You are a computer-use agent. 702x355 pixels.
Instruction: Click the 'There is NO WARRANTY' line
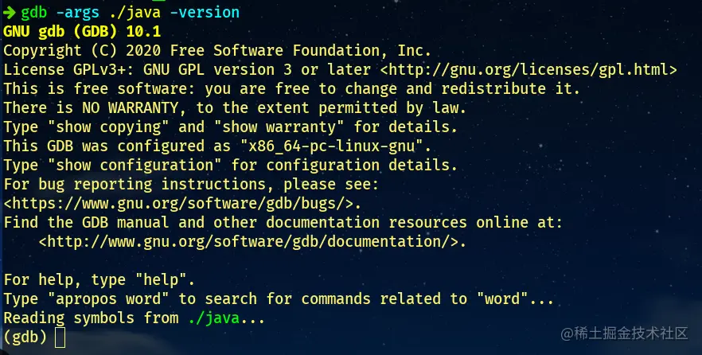pyautogui.click(x=235, y=108)
